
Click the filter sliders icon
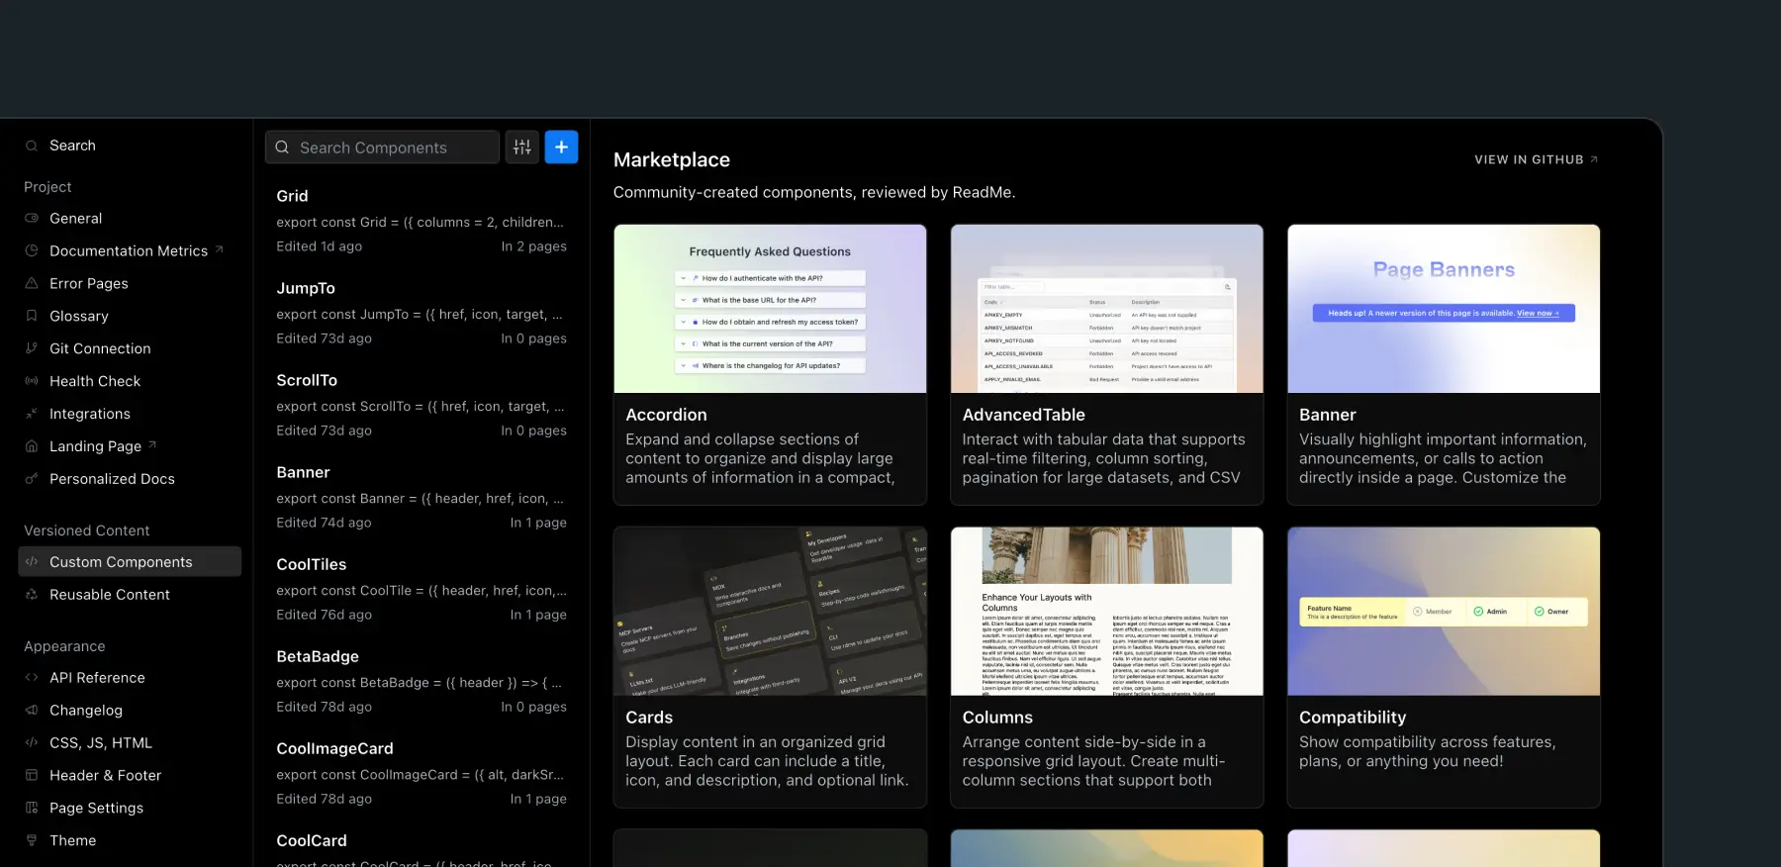tap(522, 147)
